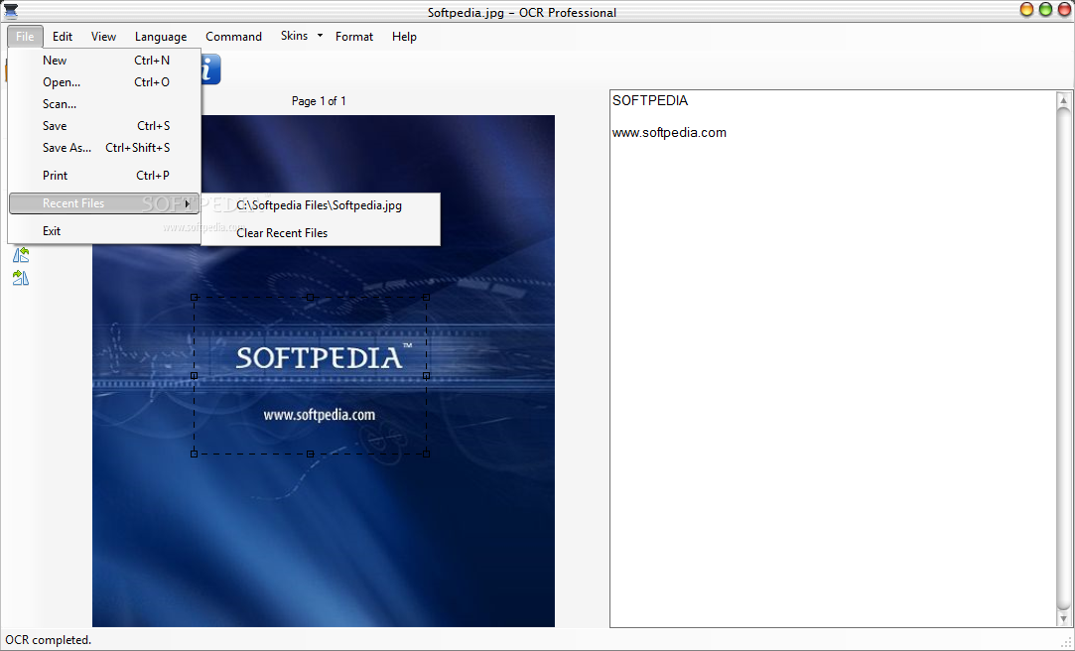Viewport: 1075px width, 651px height.
Task: Click the SOFTPEDIA text line in output
Action: pos(650,101)
